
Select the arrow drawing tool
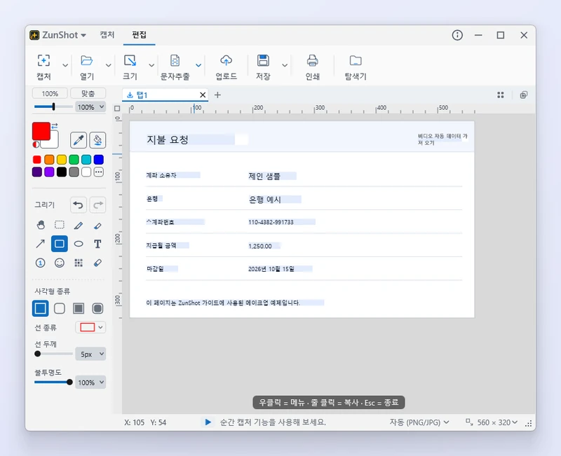coord(41,244)
